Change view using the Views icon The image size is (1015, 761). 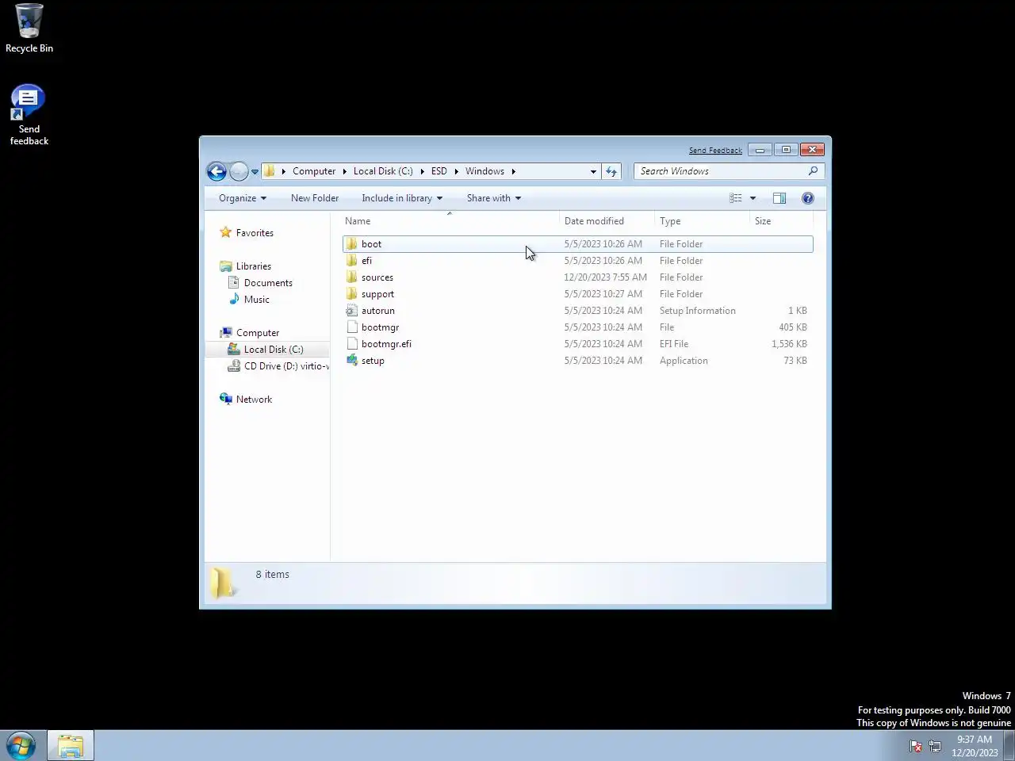[x=736, y=198]
